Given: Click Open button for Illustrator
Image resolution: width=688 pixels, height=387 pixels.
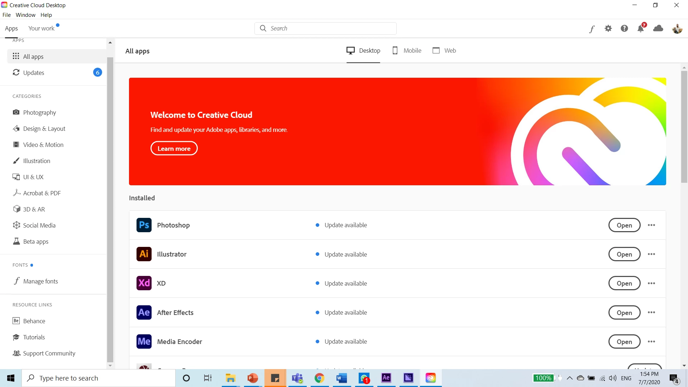Looking at the screenshot, I should (x=624, y=254).
